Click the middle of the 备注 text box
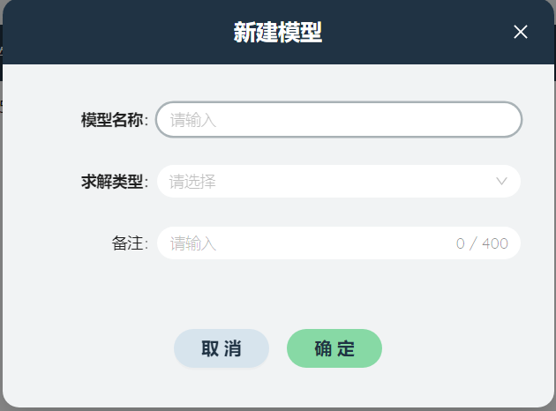 coord(339,243)
